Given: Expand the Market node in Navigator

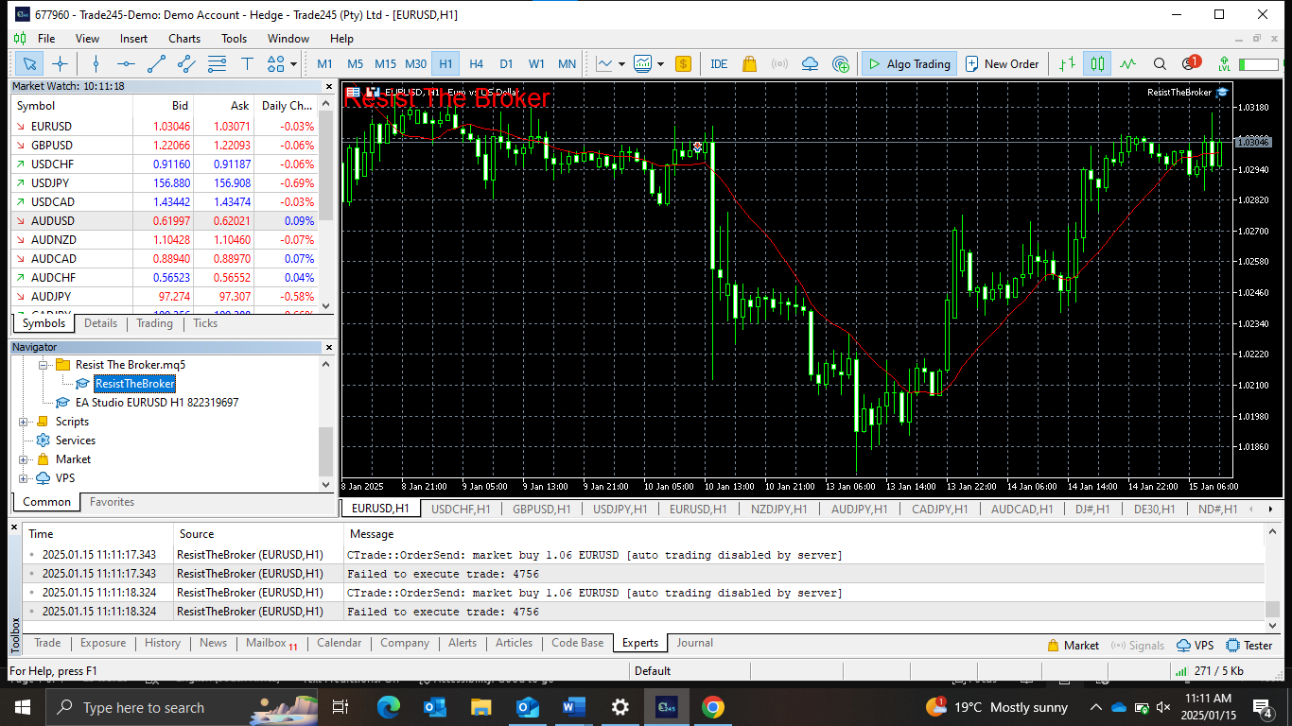Looking at the screenshot, I should click(x=24, y=459).
